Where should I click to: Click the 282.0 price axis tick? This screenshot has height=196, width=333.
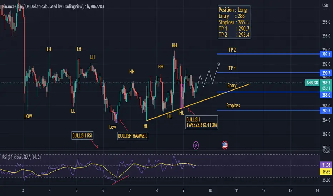pos(326,134)
